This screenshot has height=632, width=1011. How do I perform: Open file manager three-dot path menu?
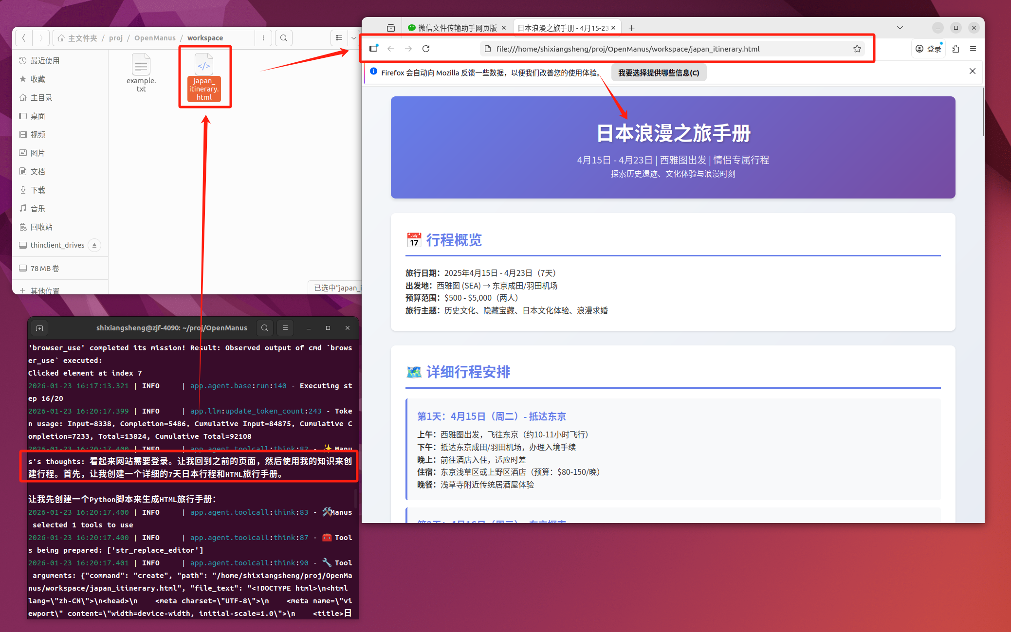[263, 38]
